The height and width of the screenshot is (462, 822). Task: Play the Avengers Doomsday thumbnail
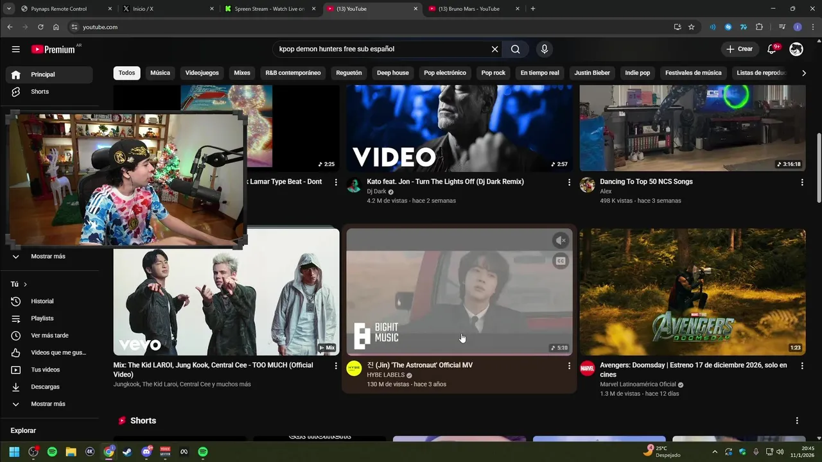coord(693,292)
